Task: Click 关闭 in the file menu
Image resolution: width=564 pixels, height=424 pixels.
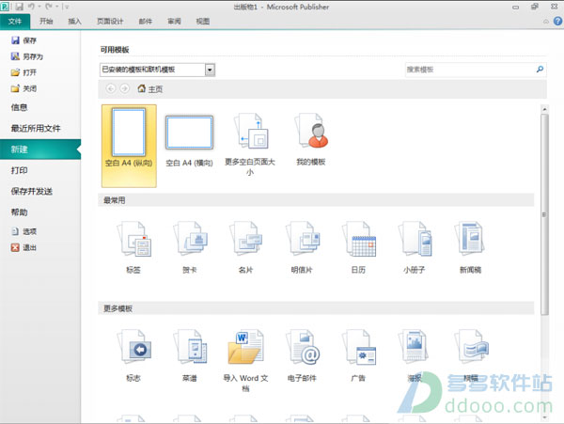Action: (x=23, y=88)
